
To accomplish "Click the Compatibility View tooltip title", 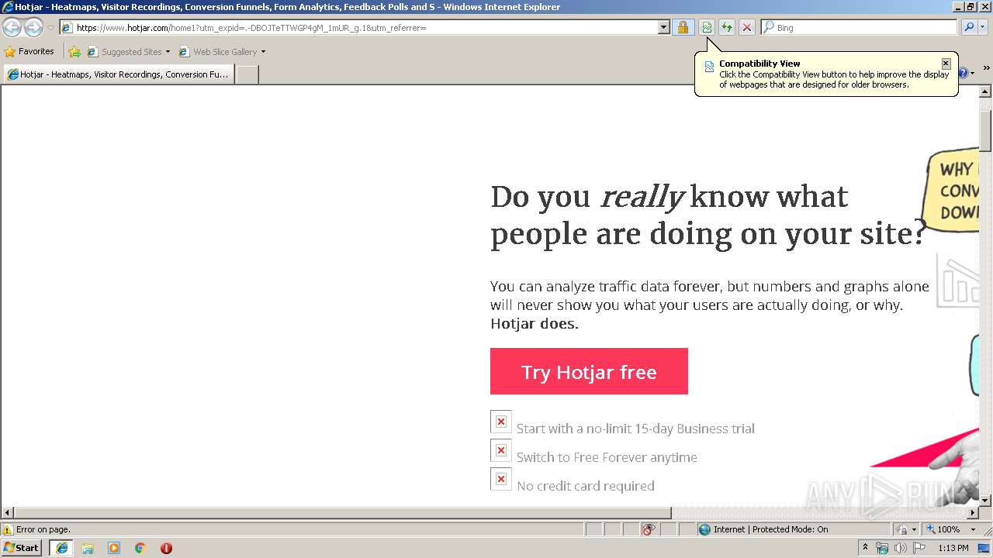I will click(x=759, y=64).
